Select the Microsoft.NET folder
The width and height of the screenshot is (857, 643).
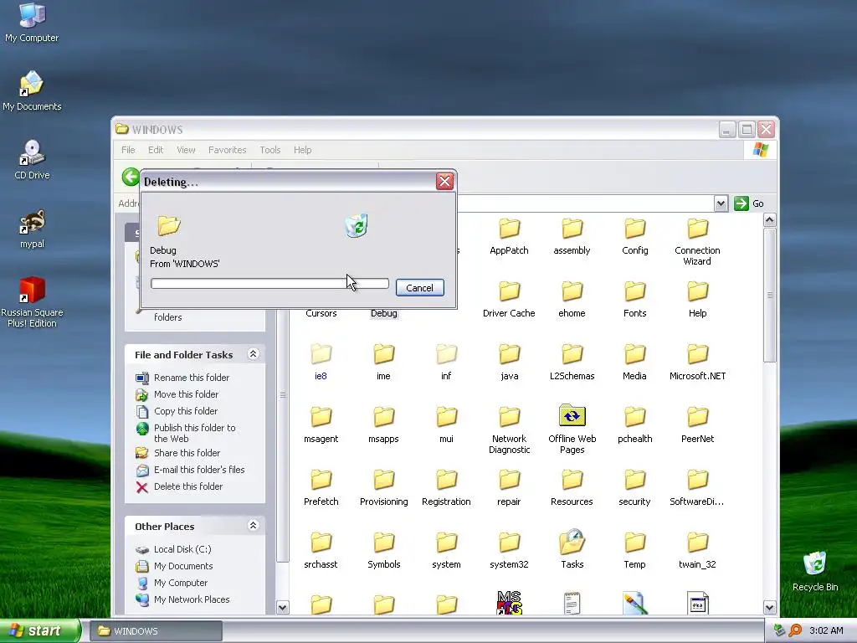(697, 362)
